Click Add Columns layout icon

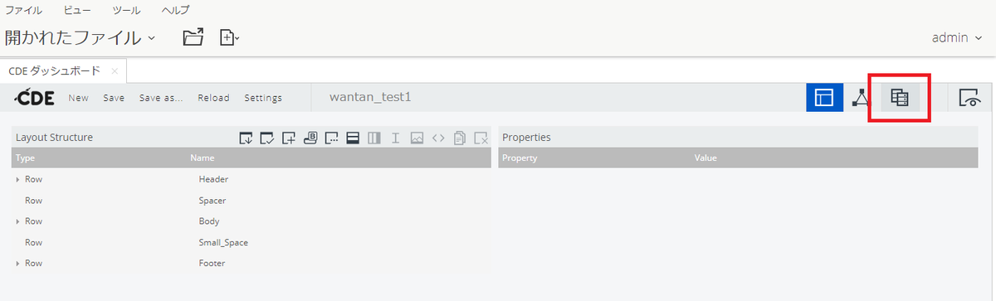[x=373, y=138]
